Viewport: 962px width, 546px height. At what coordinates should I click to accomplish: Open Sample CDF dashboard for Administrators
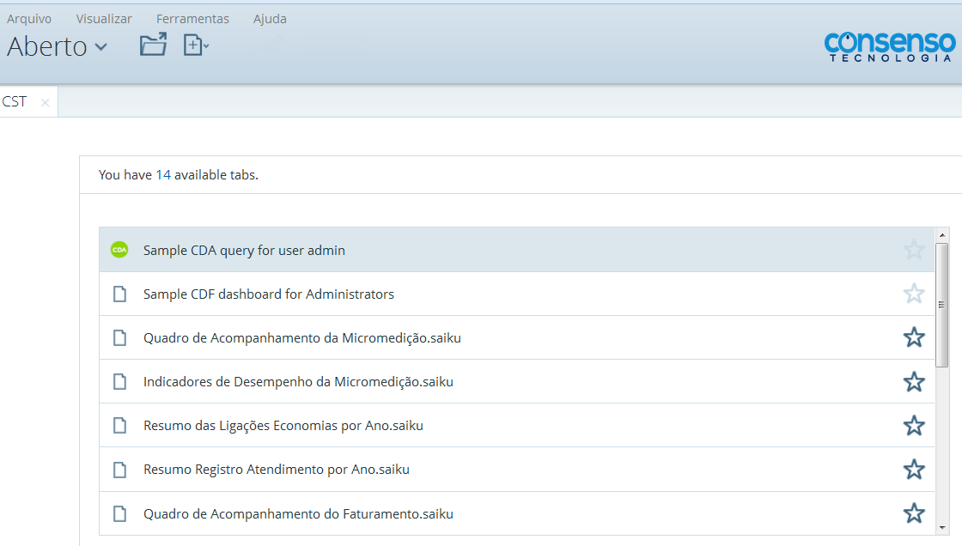coord(269,294)
